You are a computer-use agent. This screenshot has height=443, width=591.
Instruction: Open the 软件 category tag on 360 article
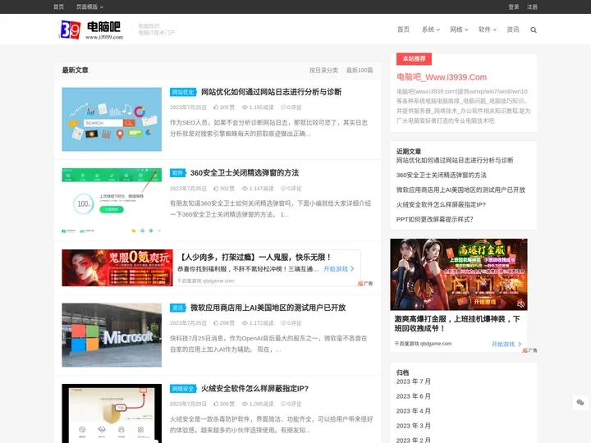(178, 173)
